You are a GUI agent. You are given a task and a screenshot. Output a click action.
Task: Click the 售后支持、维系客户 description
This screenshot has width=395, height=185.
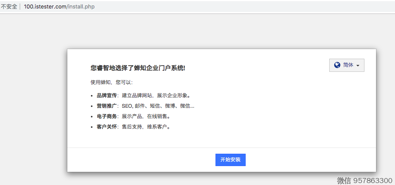[x=146, y=127]
